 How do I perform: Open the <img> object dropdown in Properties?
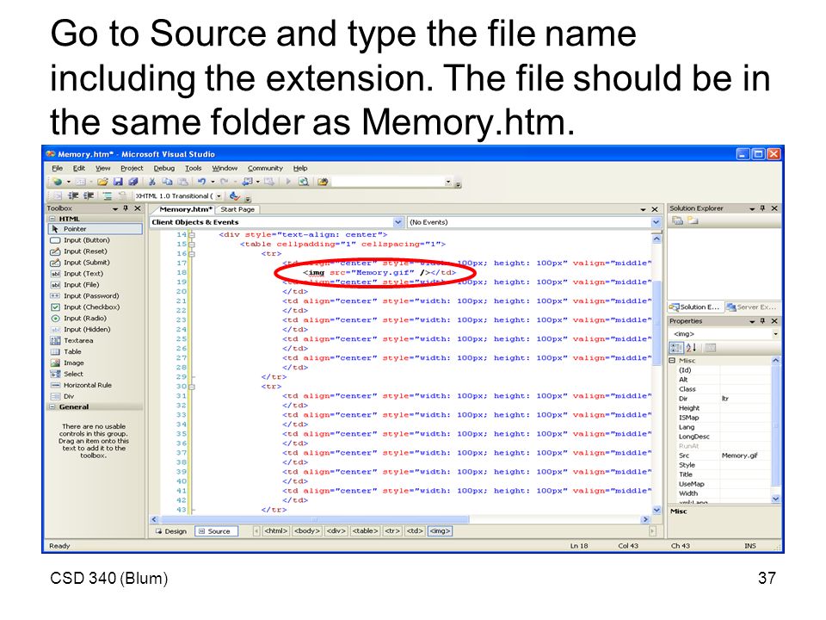[x=775, y=334]
